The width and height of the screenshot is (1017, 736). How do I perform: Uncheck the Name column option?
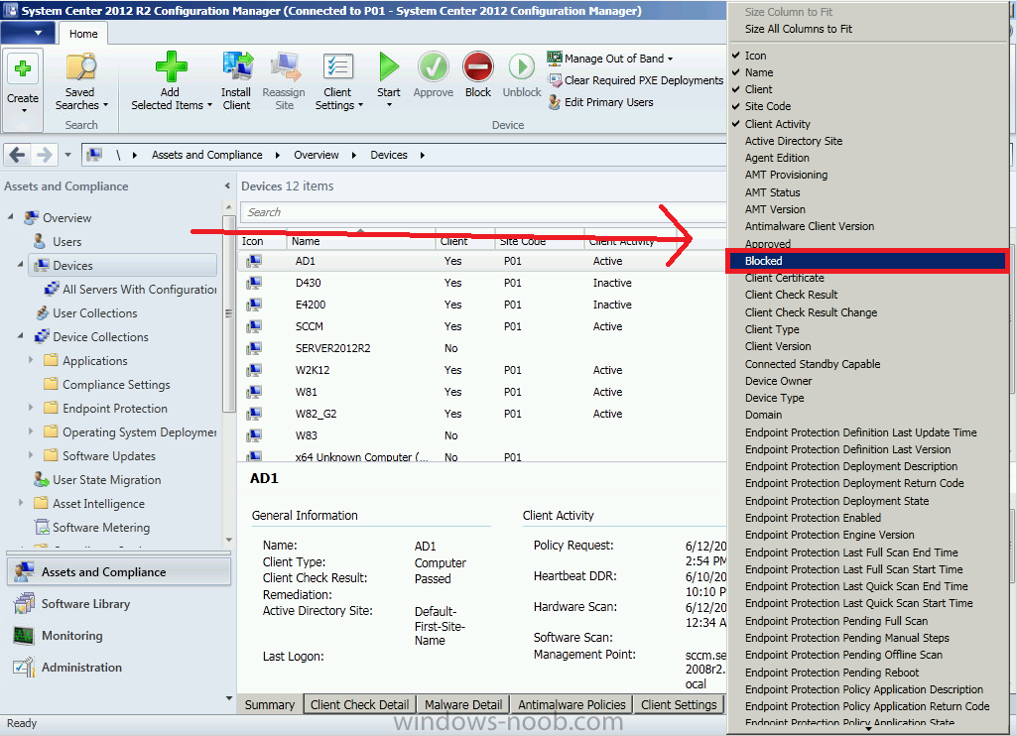point(759,72)
